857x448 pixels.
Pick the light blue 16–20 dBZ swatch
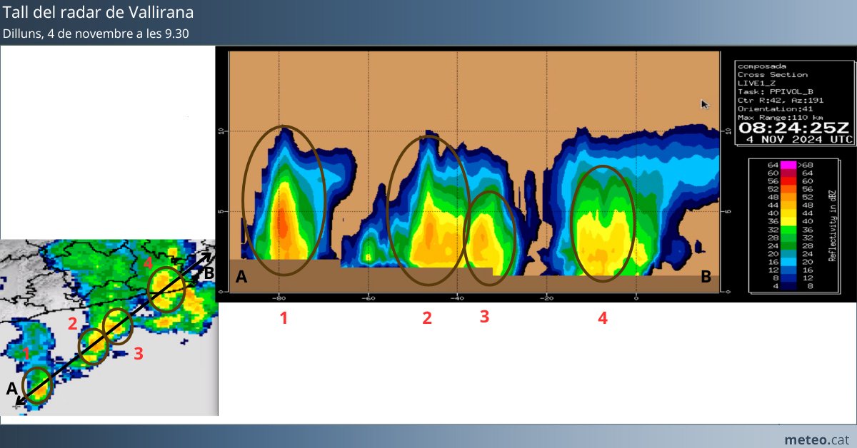(x=788, y=263)
